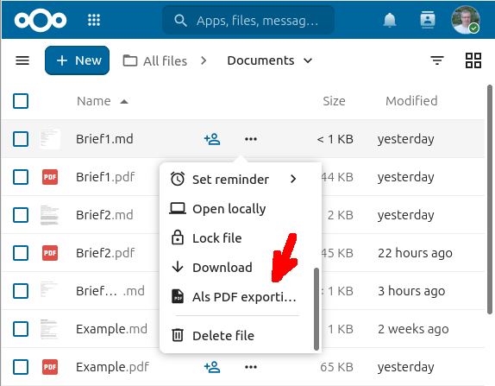Open the Nextcloud logo home link
This screenshot has width=495, height=386.
(41, 20)
